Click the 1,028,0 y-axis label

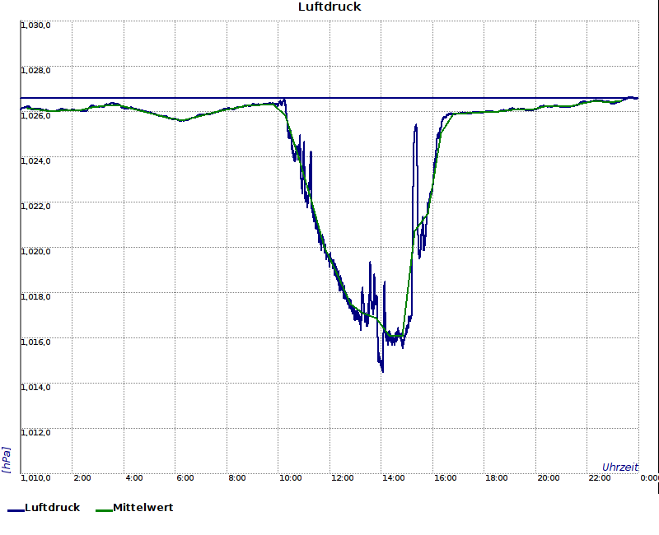point(35,71)
